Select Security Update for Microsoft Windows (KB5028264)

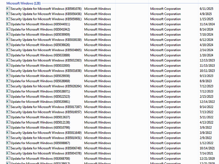coord(46,86)
